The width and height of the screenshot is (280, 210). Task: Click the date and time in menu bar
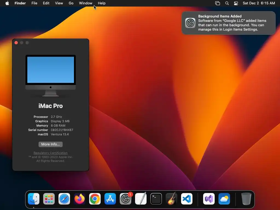259,3
